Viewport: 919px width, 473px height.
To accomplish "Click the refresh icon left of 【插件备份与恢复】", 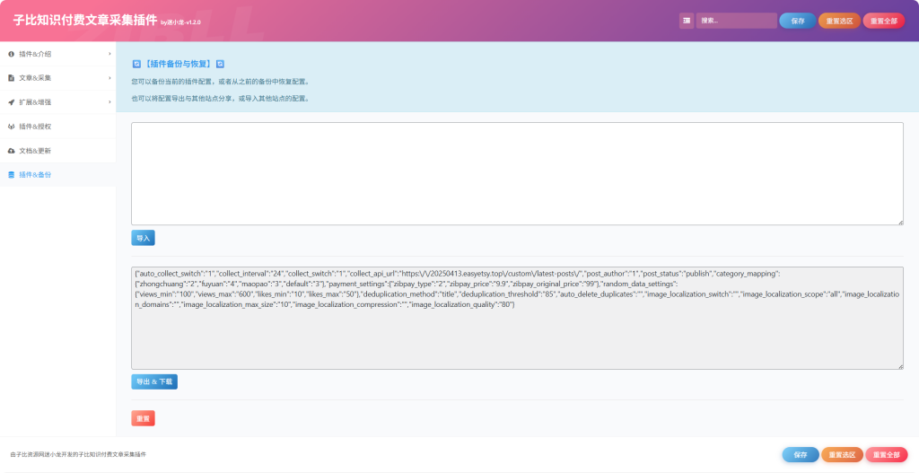I will (136, 65).
